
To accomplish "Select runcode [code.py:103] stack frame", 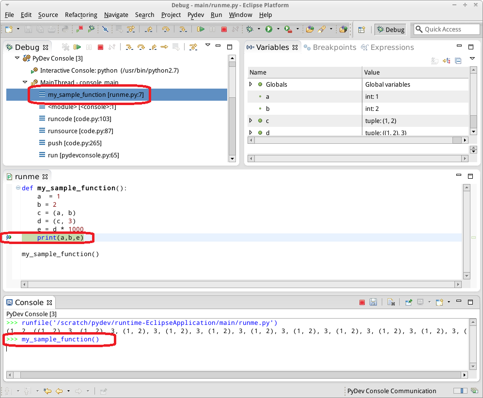I will pos(79,119).
